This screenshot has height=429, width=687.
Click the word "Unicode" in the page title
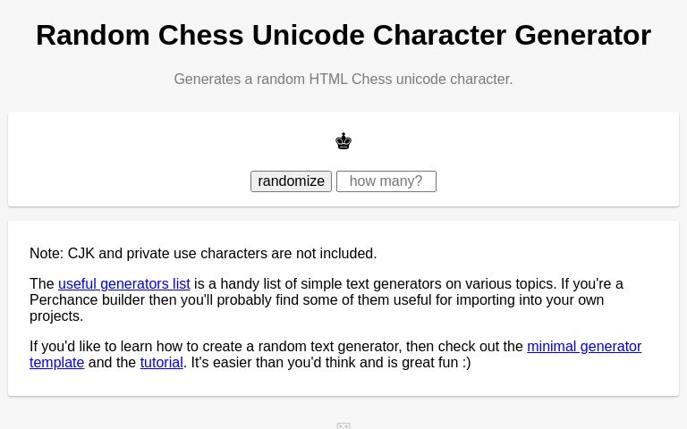[308, 35]
